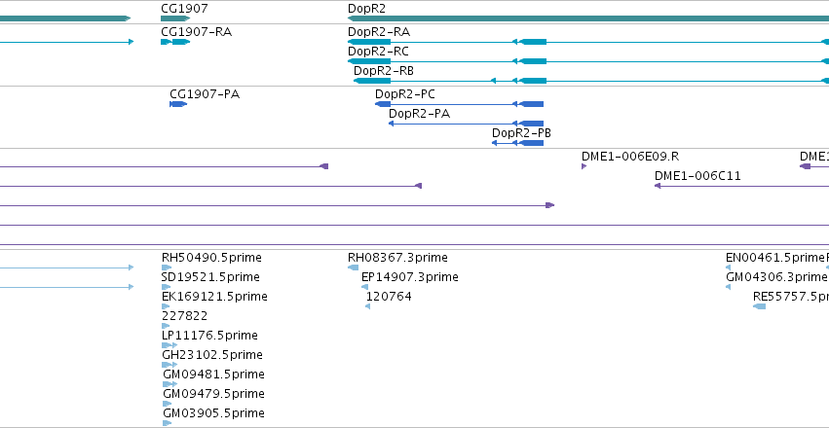Select the 120764 feature arrow

[x=368, y=306]
